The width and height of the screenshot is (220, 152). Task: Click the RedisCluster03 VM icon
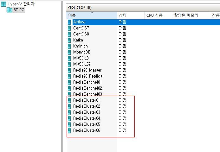[x=69, y=112]
